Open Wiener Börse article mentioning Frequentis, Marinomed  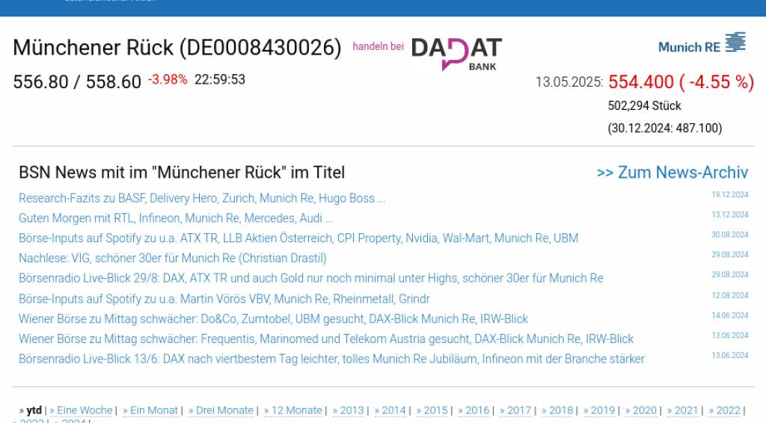[325, 339]
